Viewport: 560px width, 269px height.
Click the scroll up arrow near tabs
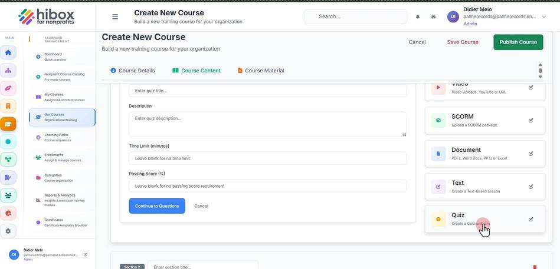[x=540, y=65]
